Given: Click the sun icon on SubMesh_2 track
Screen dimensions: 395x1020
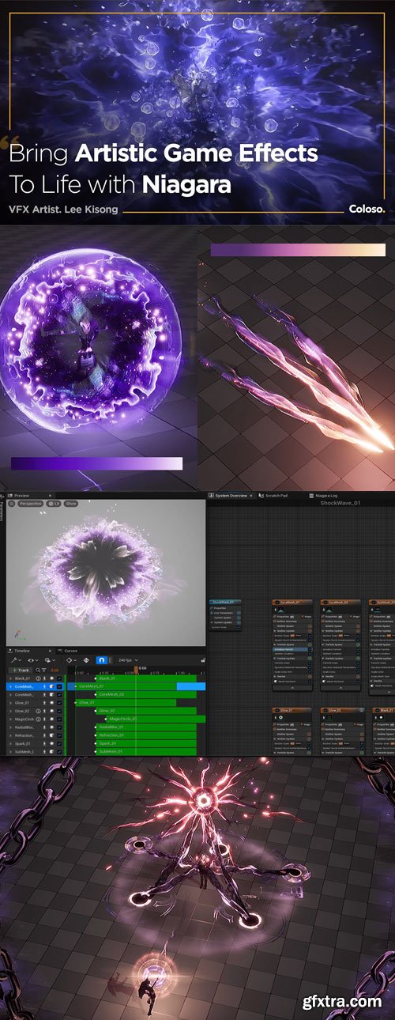Looking at the screenshot, I should point(51,751).
